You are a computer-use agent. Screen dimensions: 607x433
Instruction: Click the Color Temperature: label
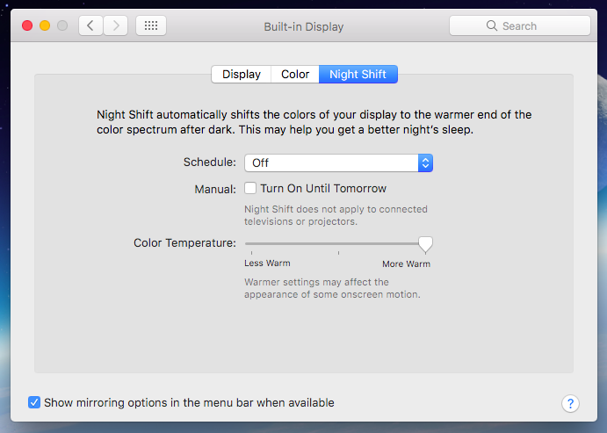tap(184, 243)
